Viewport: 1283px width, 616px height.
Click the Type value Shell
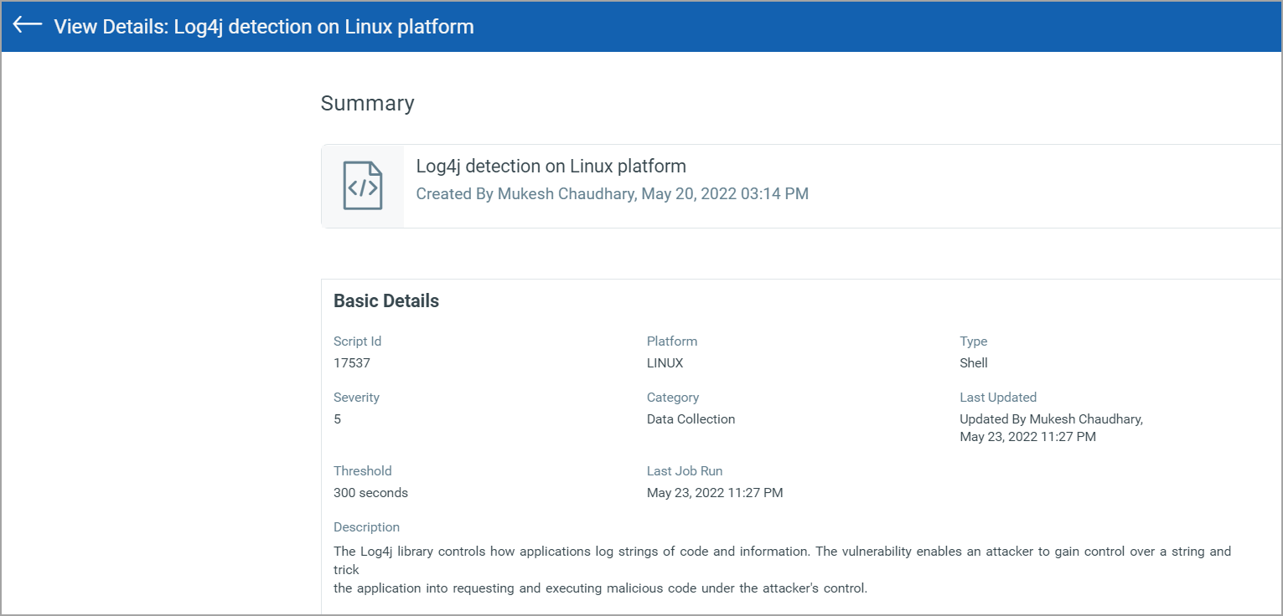point(973,363)
